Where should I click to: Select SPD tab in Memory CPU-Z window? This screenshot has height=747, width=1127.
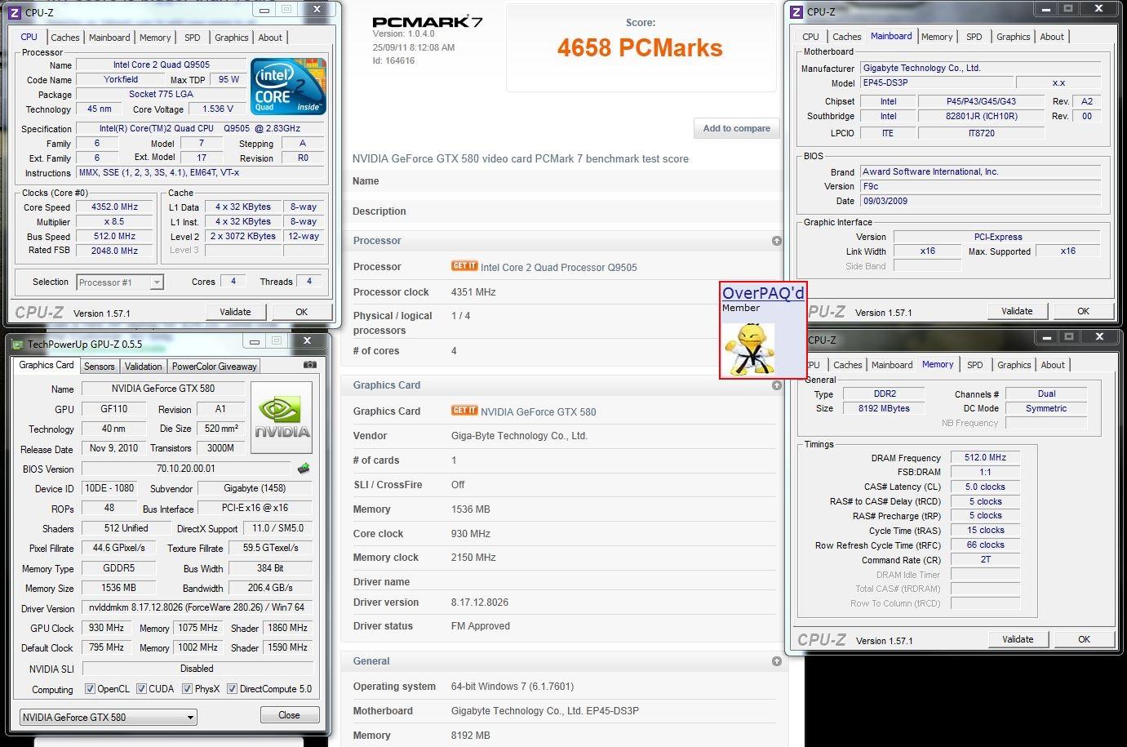975,365
